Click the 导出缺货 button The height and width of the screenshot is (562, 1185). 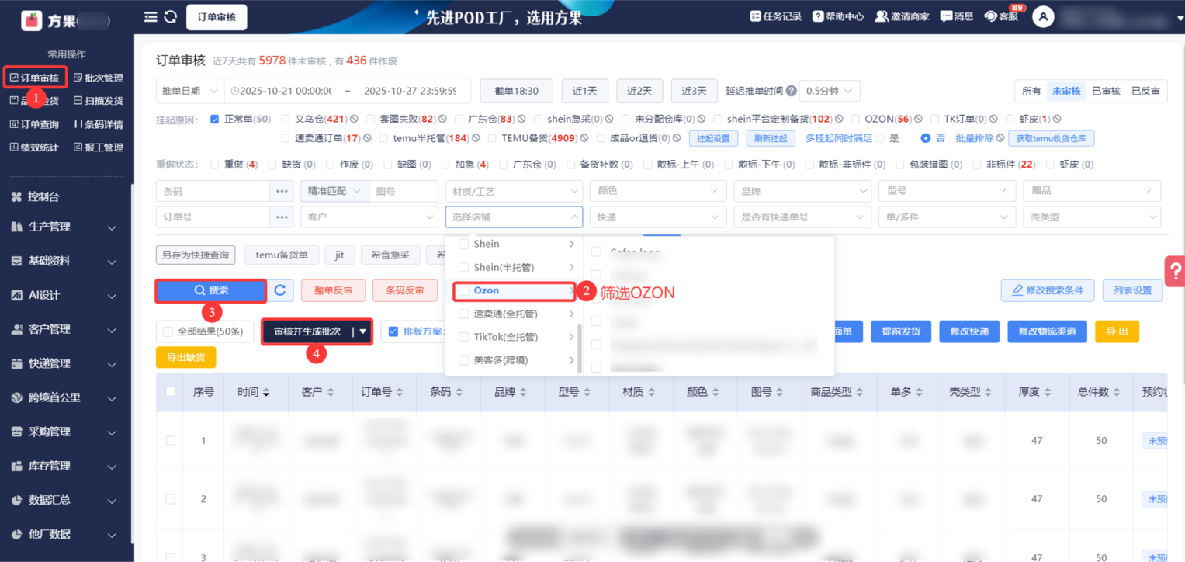click(186, 357)
